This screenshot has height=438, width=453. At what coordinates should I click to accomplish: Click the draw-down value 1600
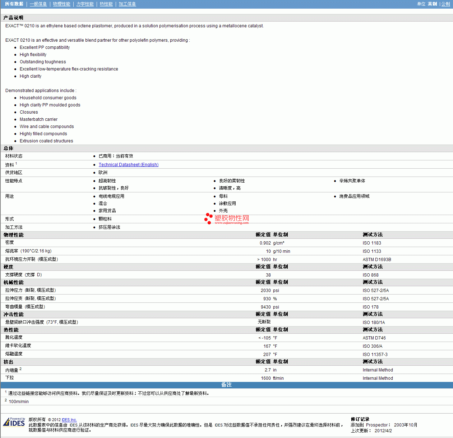point(266,378)
